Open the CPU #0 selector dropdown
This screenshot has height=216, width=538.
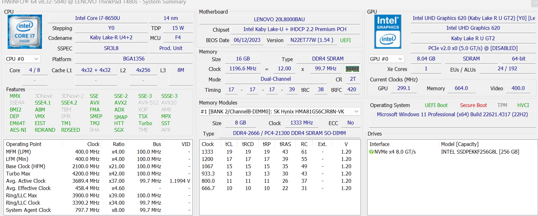22,59
